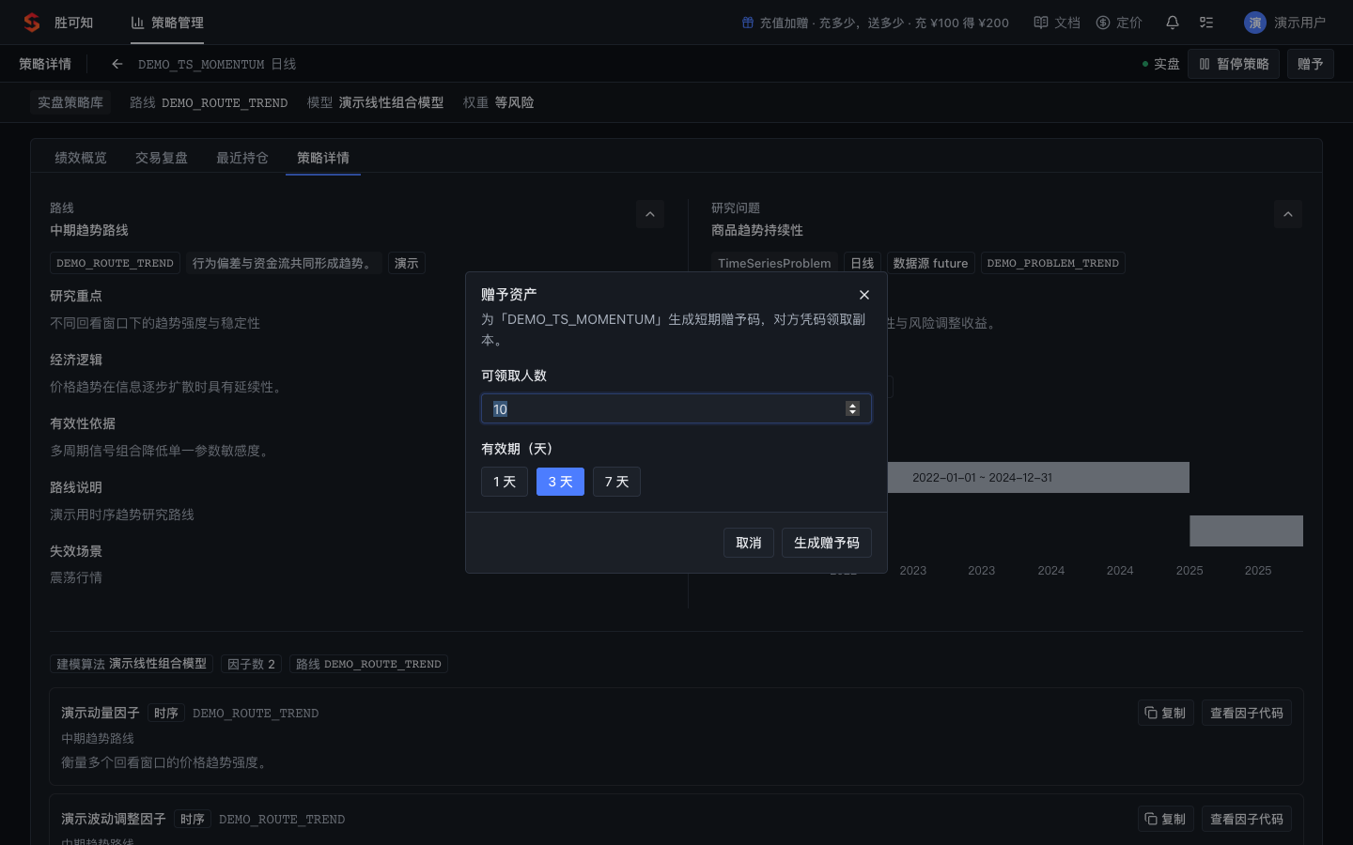
Task: Click 暂停策略 button
Action: click(1234, 64)
